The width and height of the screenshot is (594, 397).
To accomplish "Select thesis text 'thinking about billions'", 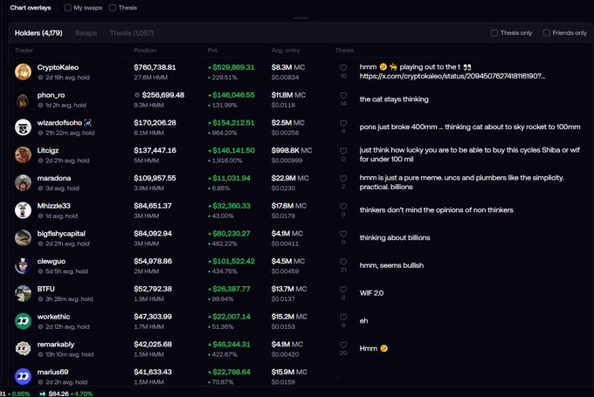I will (395, 237).
